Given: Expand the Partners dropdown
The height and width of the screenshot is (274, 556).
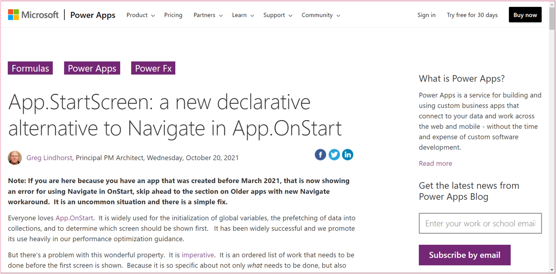Looking at the screenshot, I should tap(208, 15).
